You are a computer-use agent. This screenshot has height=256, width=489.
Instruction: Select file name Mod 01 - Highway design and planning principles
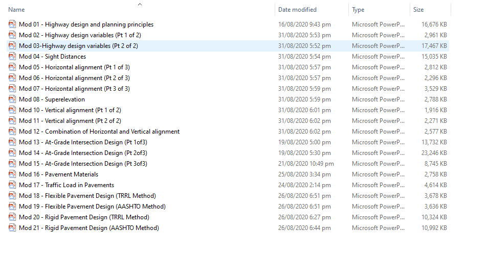pyautogui.click(x=86, y=24)
